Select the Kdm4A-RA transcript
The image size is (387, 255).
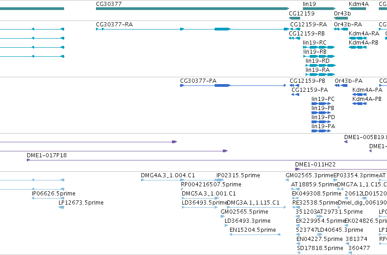357,38
